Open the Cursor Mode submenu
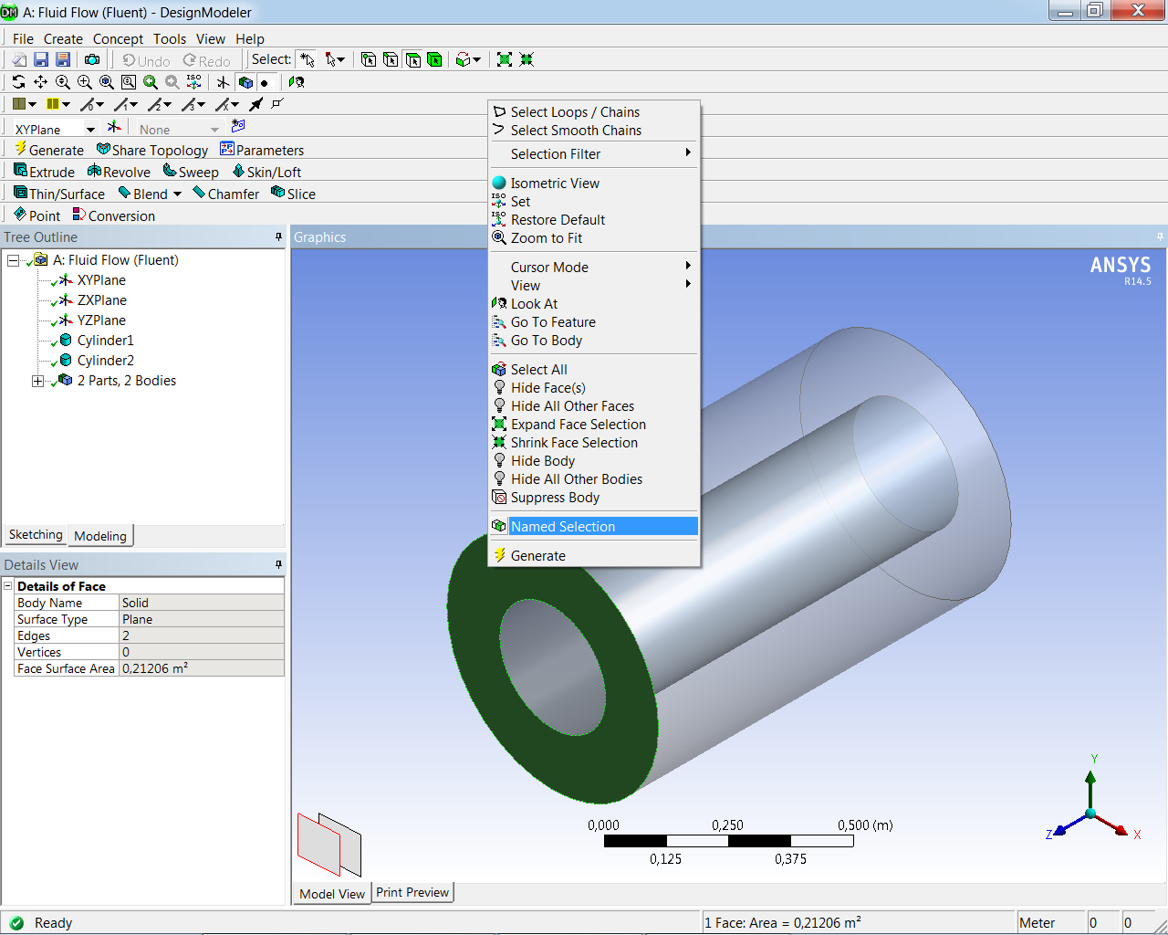The image size is (1168, 935). click(x=594, y=267)
